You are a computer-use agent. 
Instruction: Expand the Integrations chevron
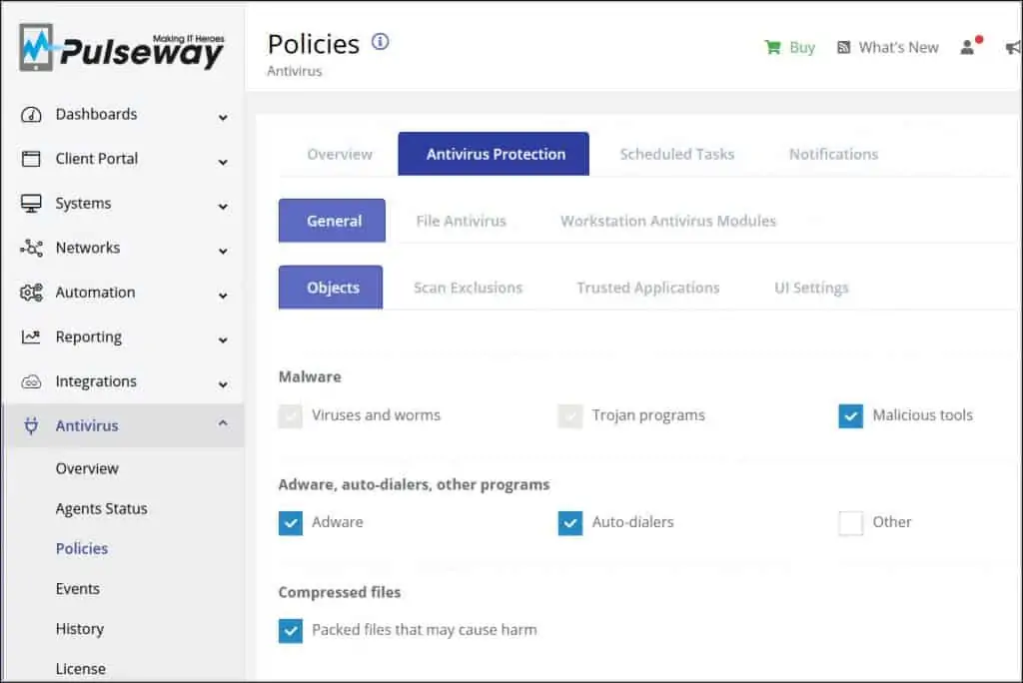(223, 384)
